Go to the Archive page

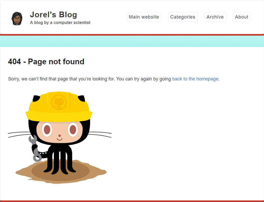pyautogui.click(x=215, y=17)
